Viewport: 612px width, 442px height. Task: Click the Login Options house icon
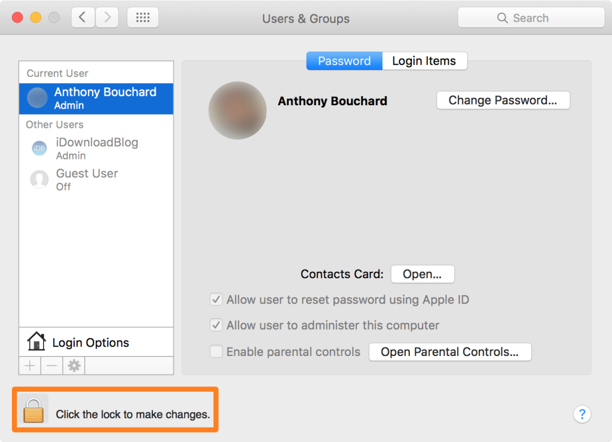[36, 342]
